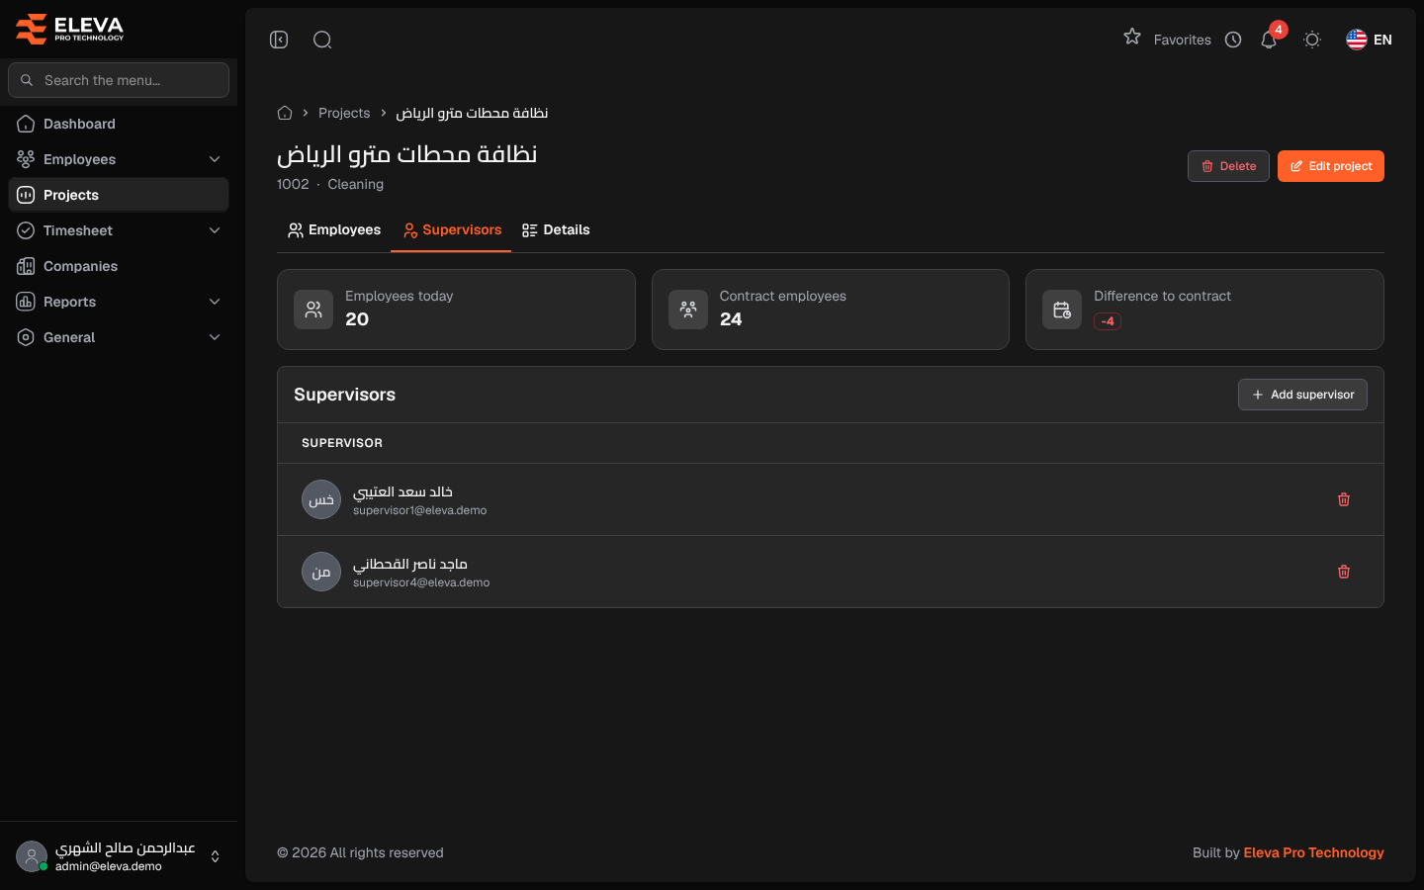This screenshot has height=890, width=1424.
Task: Expand the Timesheet sidebar chevron
Action: tap(215, 230)
